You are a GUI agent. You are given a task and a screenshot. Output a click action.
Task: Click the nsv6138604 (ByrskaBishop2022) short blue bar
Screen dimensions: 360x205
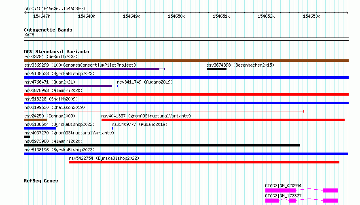[x=40, y=128]
